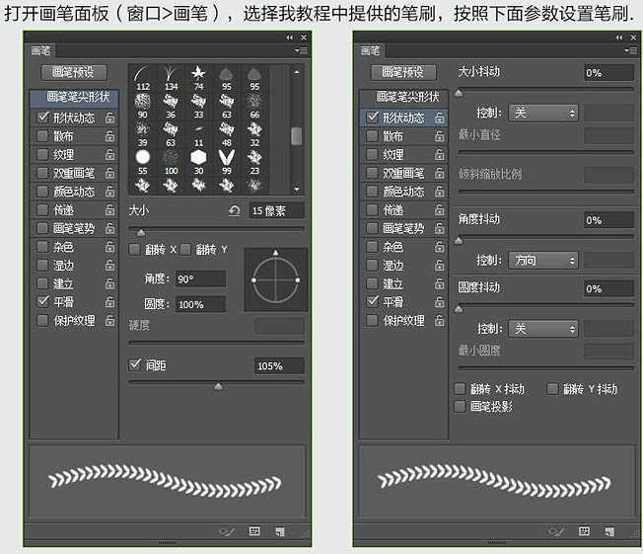Enable 翻转 X 抖动 checkbox

(x=460, y=388)
